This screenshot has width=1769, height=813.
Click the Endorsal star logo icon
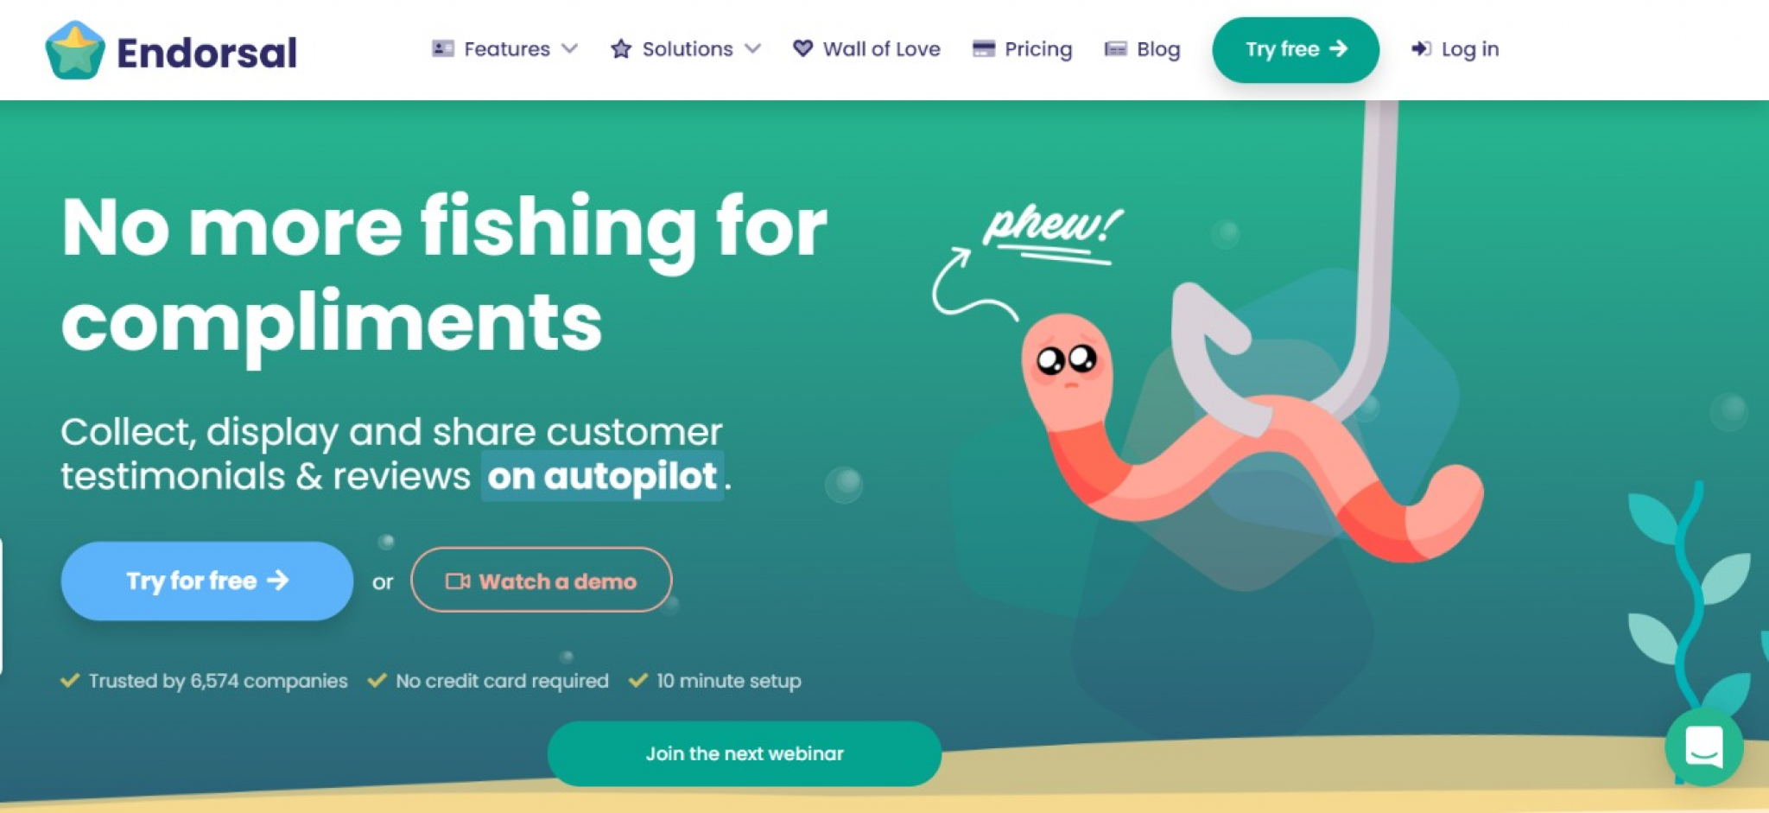tap(75, 50)
